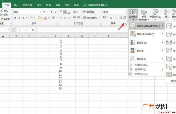Viewport: 176px width, 114px height.
Task: Open the Data Bars (数据条) submenu
Action: point(147,43)
